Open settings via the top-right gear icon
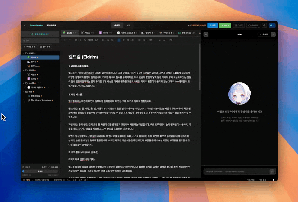Image resolution: width=298 pixels, height=202 pixels. tap(264, 25)
